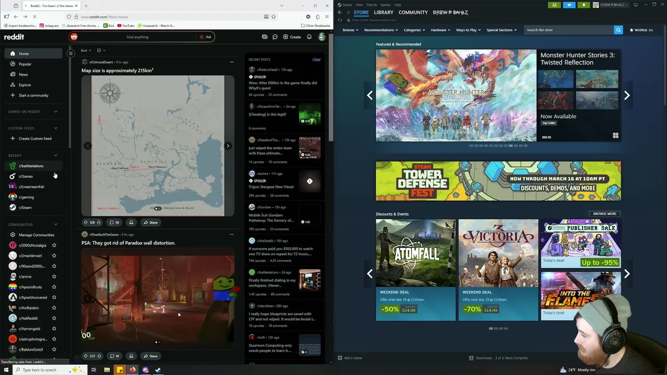Click Create post button on Reddit
667x375 pixels.
coord(292,37)
